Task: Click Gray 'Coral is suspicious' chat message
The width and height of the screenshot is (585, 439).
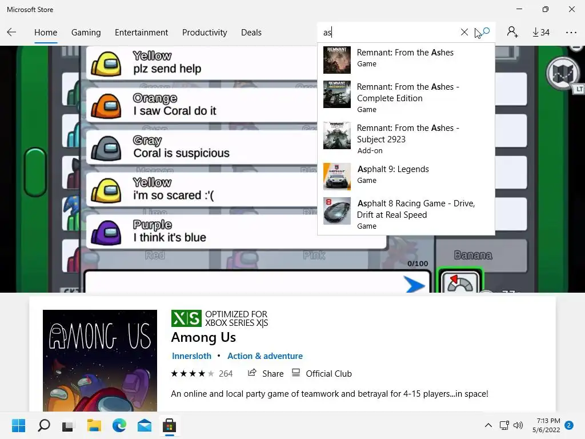Action: click(202, 147)
